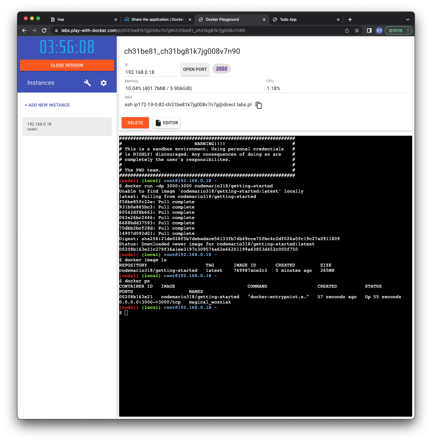Toggle the browser side panel icon
Viewport: 432px width, 442px height.
tap(369, 30)
